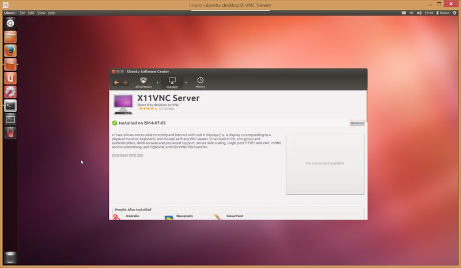This screenshot has height=268, width=461.
Task: Go forward in Ubuntu Software Center
Action: point(125,82)
